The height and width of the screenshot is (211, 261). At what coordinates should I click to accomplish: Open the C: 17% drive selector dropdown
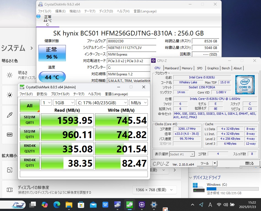click(x=102, y=103)
